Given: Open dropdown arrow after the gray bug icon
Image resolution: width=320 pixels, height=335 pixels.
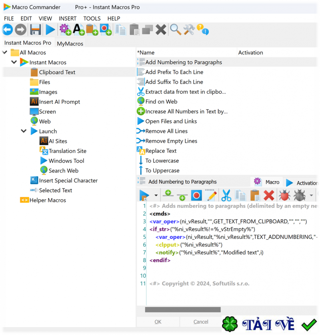Looking at the screenshot, I should [311, 195].
